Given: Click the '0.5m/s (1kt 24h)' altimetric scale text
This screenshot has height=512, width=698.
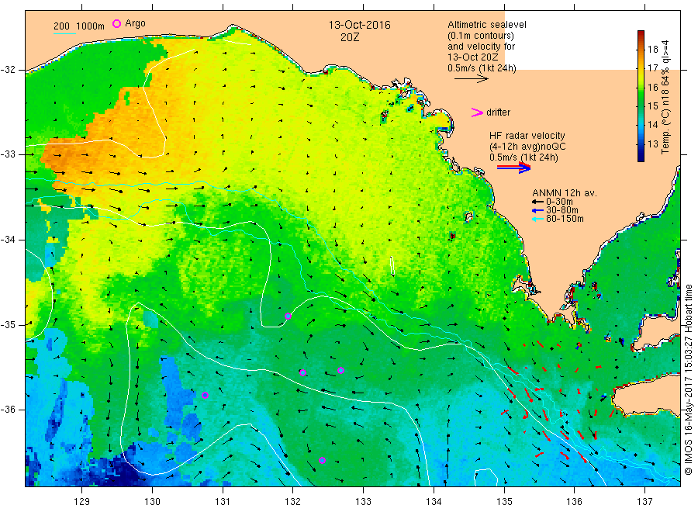Looking at the screenshot, I should click(482, 68).
